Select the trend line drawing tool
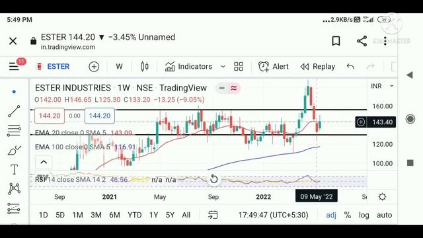 click(x=14, y=111)
